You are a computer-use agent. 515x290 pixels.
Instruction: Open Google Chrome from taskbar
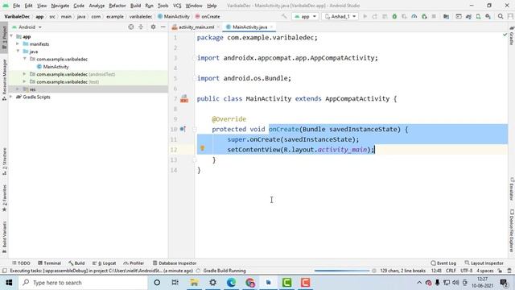tap(250, 283)
